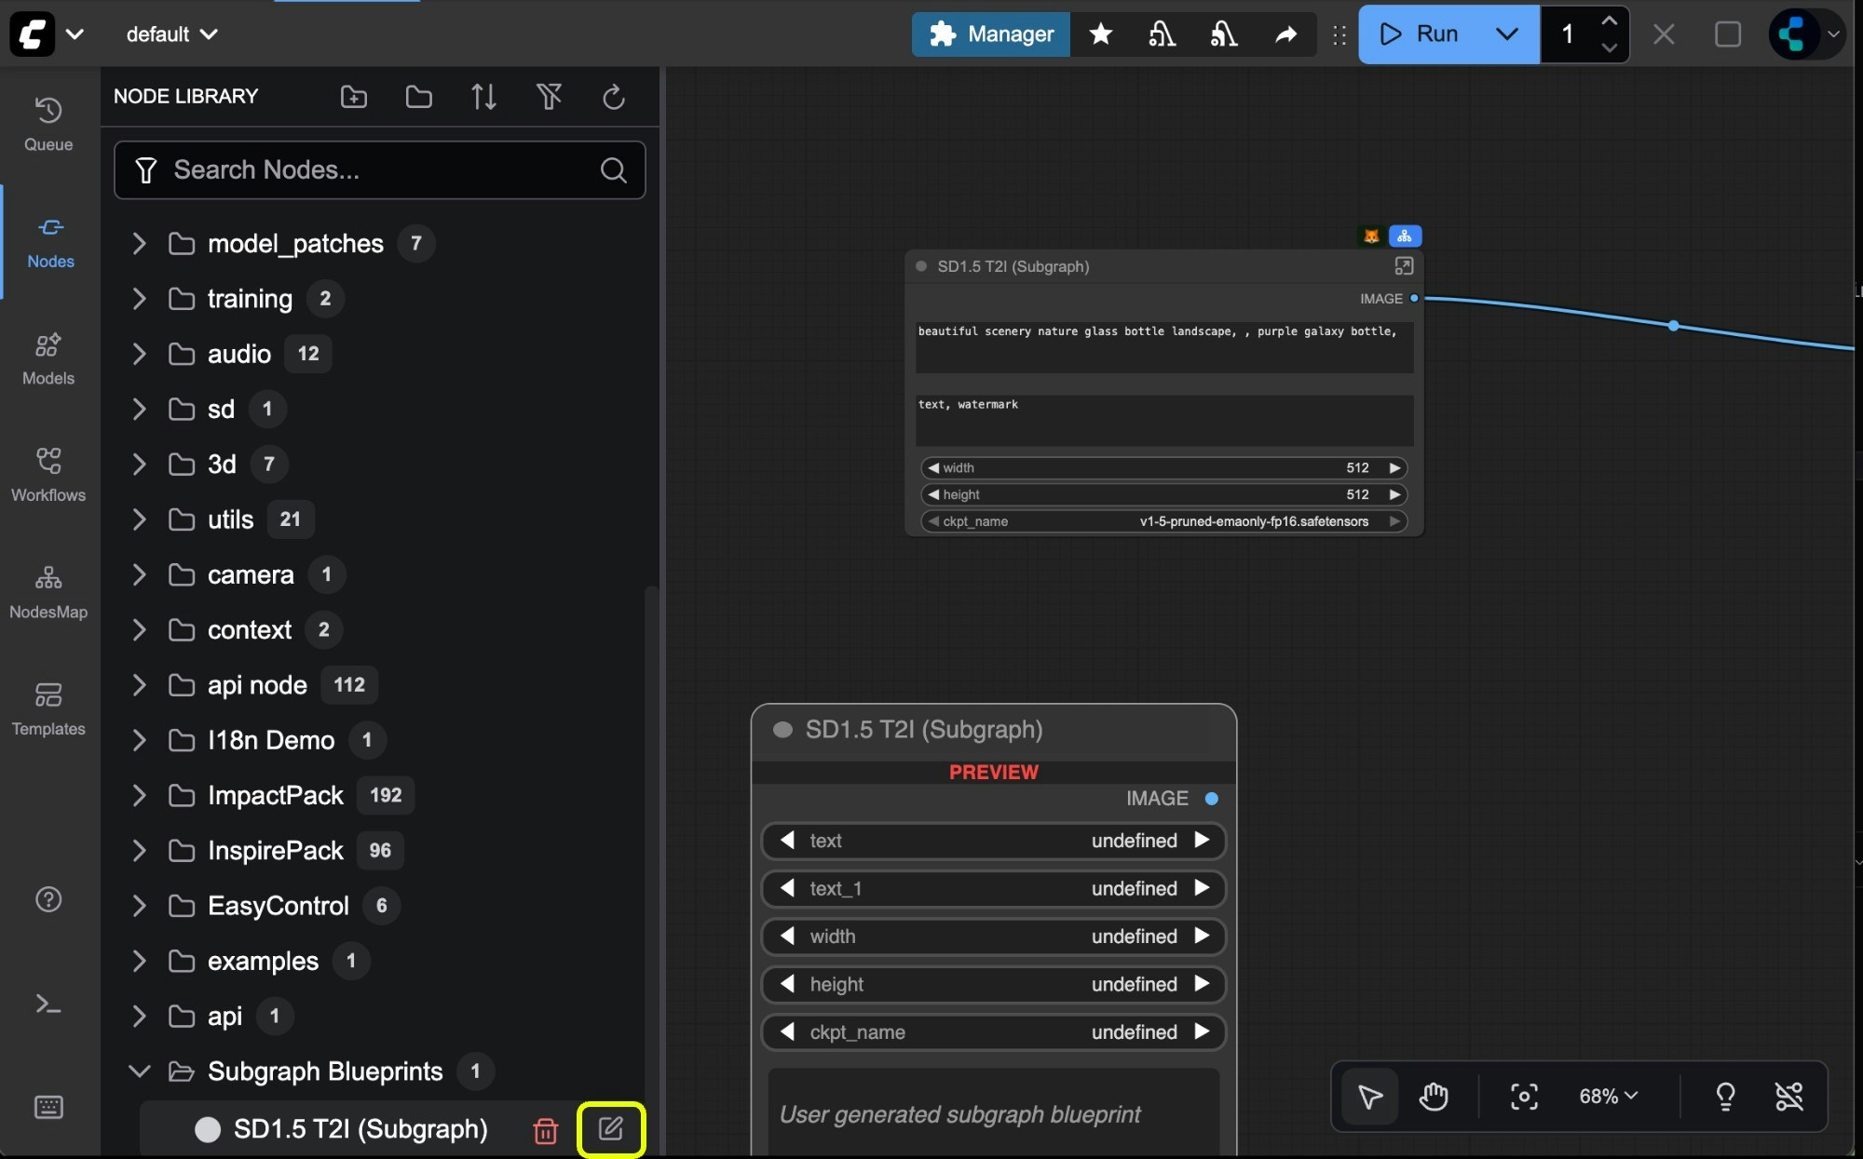The image size is (1863, 1159).
Task: Edit SD1.5 T2I blueprint via highlighted pencil icon
Action: pos(610,1129)
